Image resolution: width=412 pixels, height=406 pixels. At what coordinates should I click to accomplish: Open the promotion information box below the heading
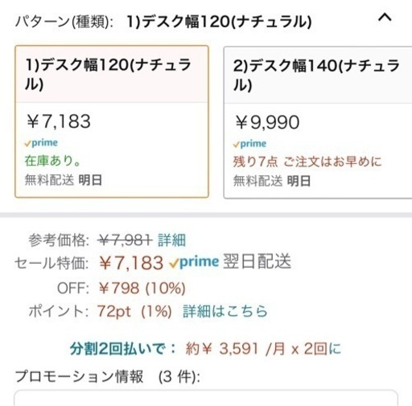tap(206, 398)
